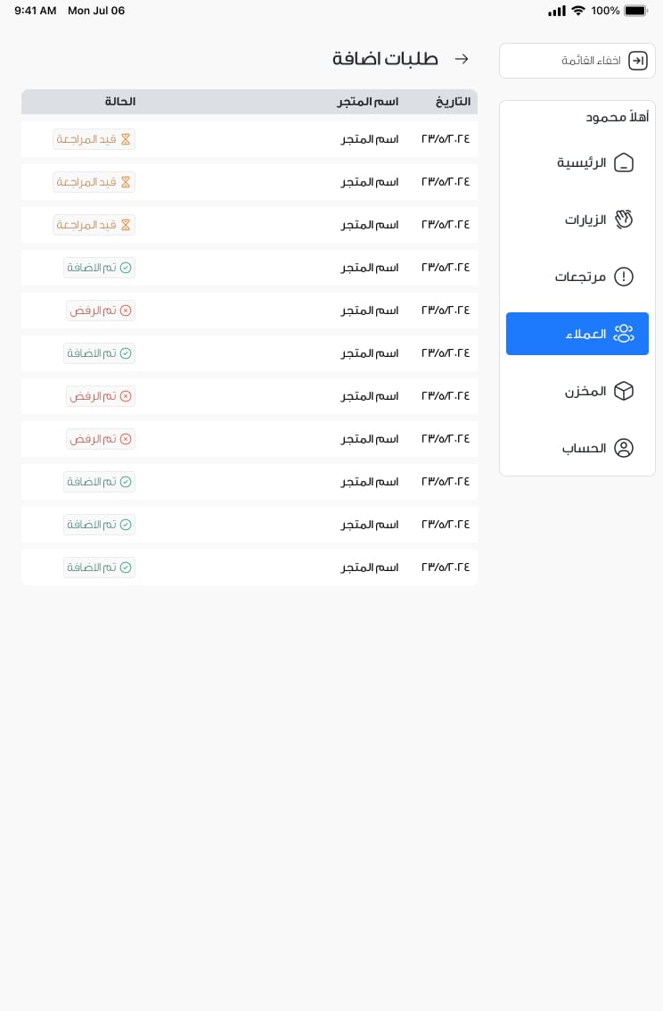This screenshot has height=1011, width=663.
Task: Click the الحالة column header
Action: (x=119, y=101)
